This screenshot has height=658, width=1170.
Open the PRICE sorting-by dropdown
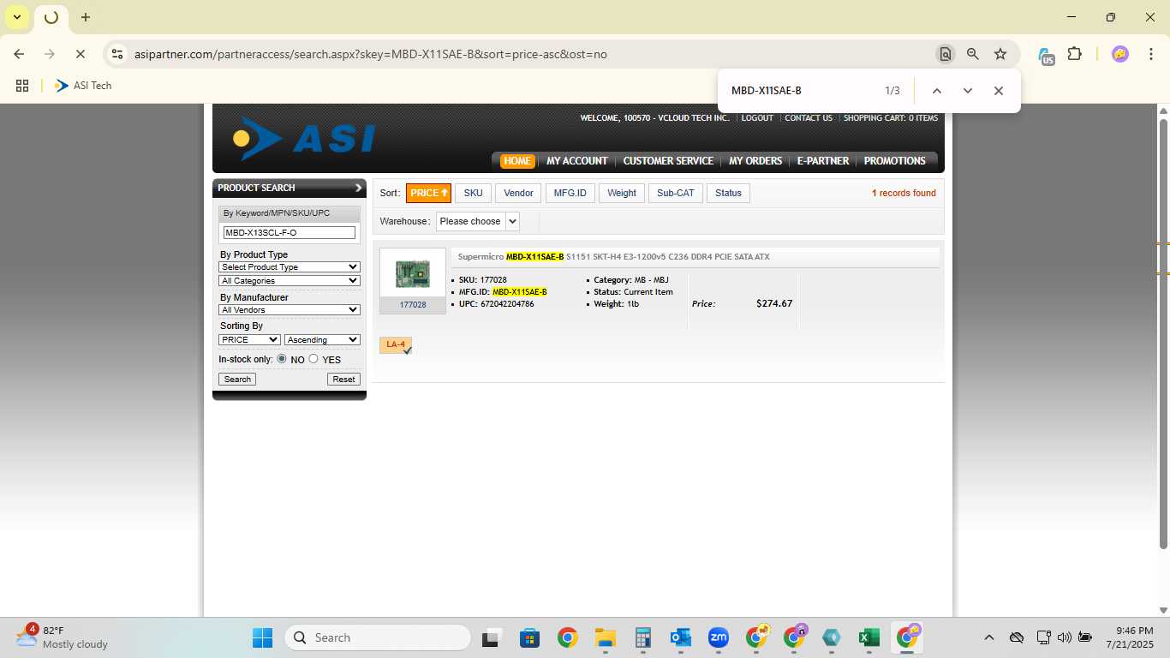pyautogui.click(x=250, y=340)
